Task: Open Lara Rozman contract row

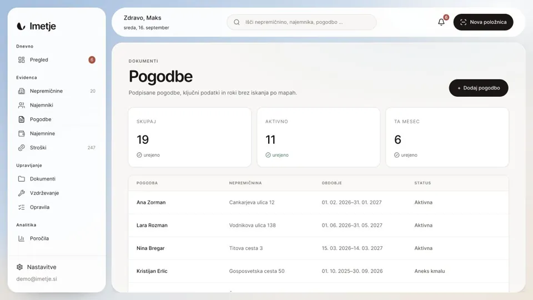Action: point(319,226)
